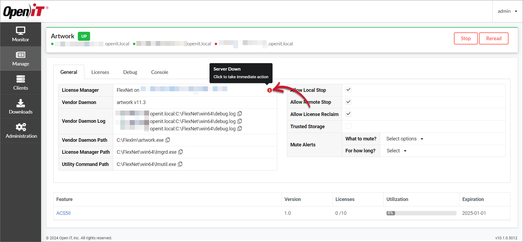Go to Clients in the sidebar

[20, 83]
